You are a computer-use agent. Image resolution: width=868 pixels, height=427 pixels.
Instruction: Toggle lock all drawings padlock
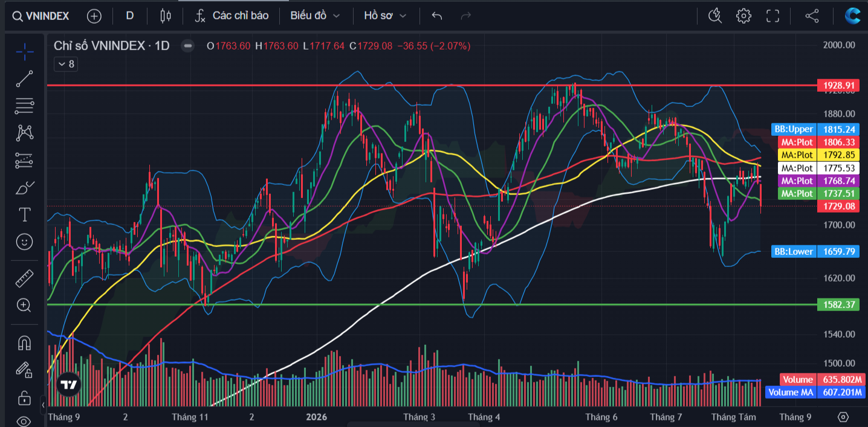(24, 397)
